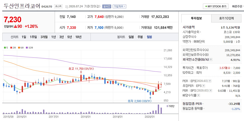Screen dimensions: 244x121
Task: Click the -33.29배 same-sector PER value
Action: tap(234, 104)
